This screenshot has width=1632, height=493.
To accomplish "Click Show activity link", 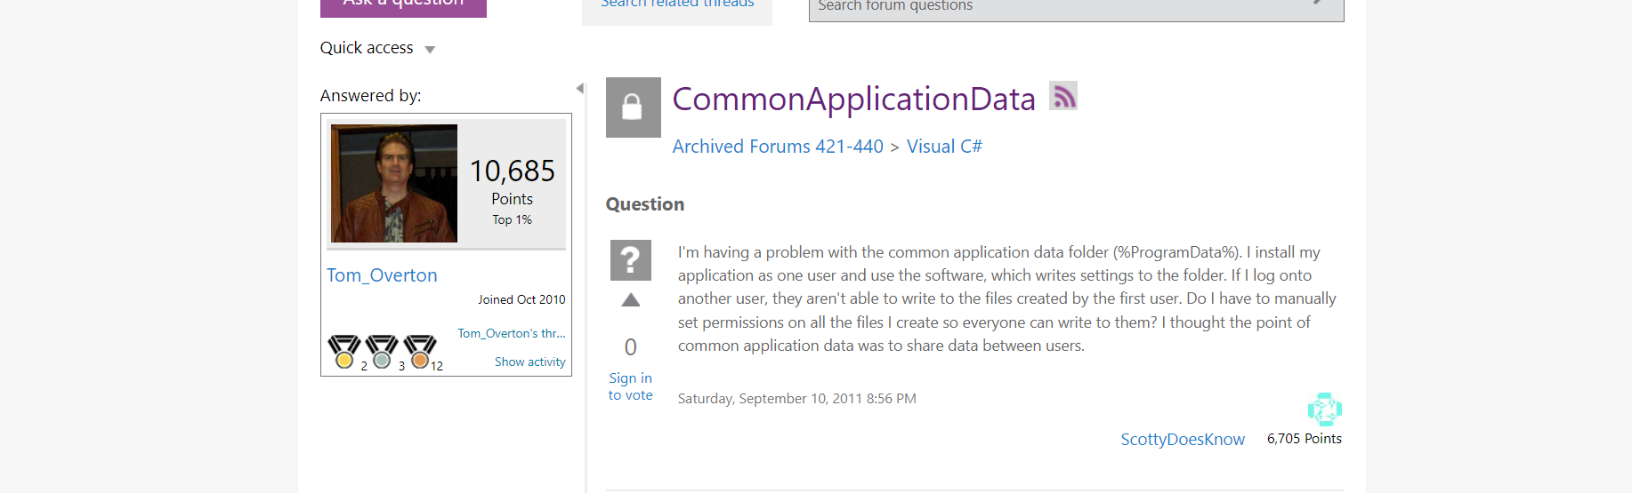I will [x=529, y=362].
